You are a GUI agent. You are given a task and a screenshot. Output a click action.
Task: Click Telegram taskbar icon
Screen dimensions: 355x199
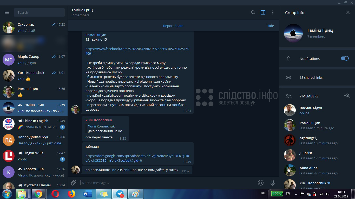120,194
